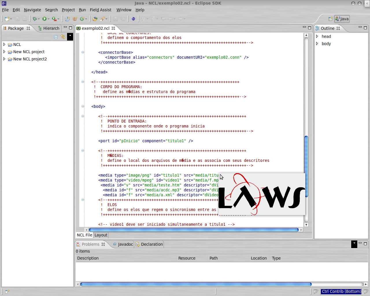Click the Open Type folder icon
Viewport: 370px width, 296px height.
pos(95,19)
